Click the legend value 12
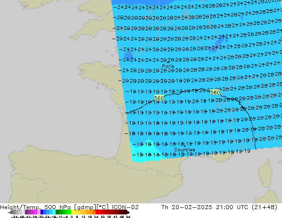Screen dimensions: 282x218 click(x=83, y=217)
